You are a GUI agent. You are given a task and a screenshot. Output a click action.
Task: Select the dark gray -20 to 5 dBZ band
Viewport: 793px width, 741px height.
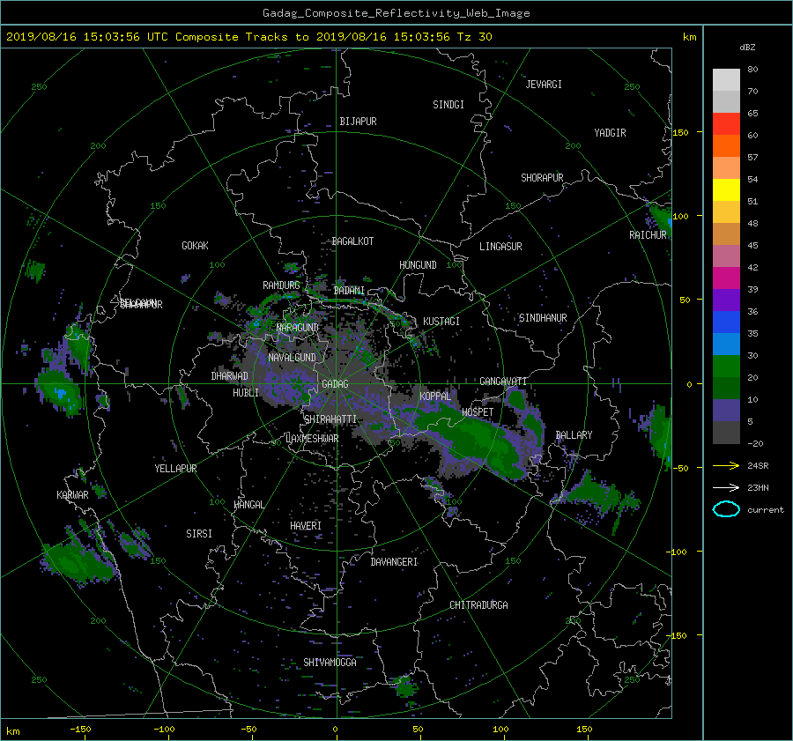tap(726, 433)
